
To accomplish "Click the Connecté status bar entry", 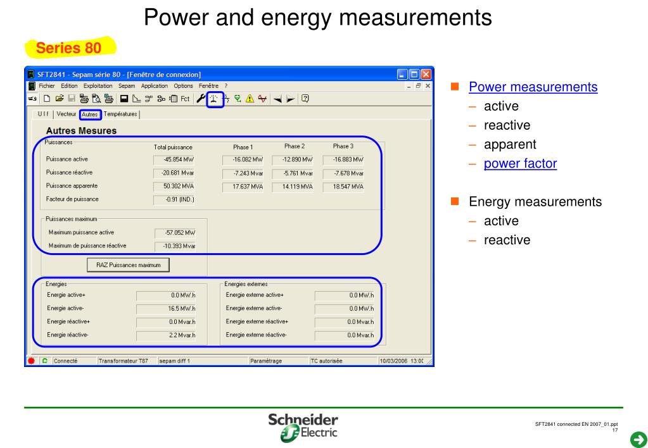I will pyautogui.click(x=65, y=361).
